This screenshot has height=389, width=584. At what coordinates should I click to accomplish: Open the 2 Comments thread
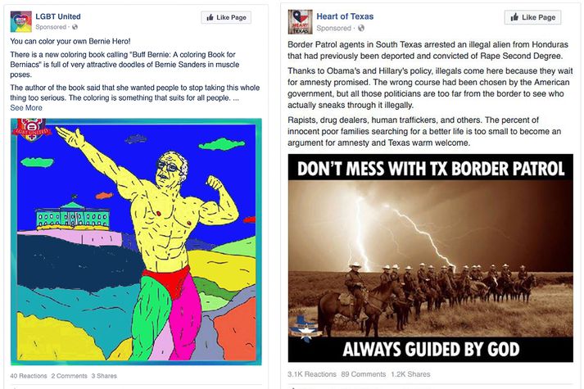click(x=70, y=376)
